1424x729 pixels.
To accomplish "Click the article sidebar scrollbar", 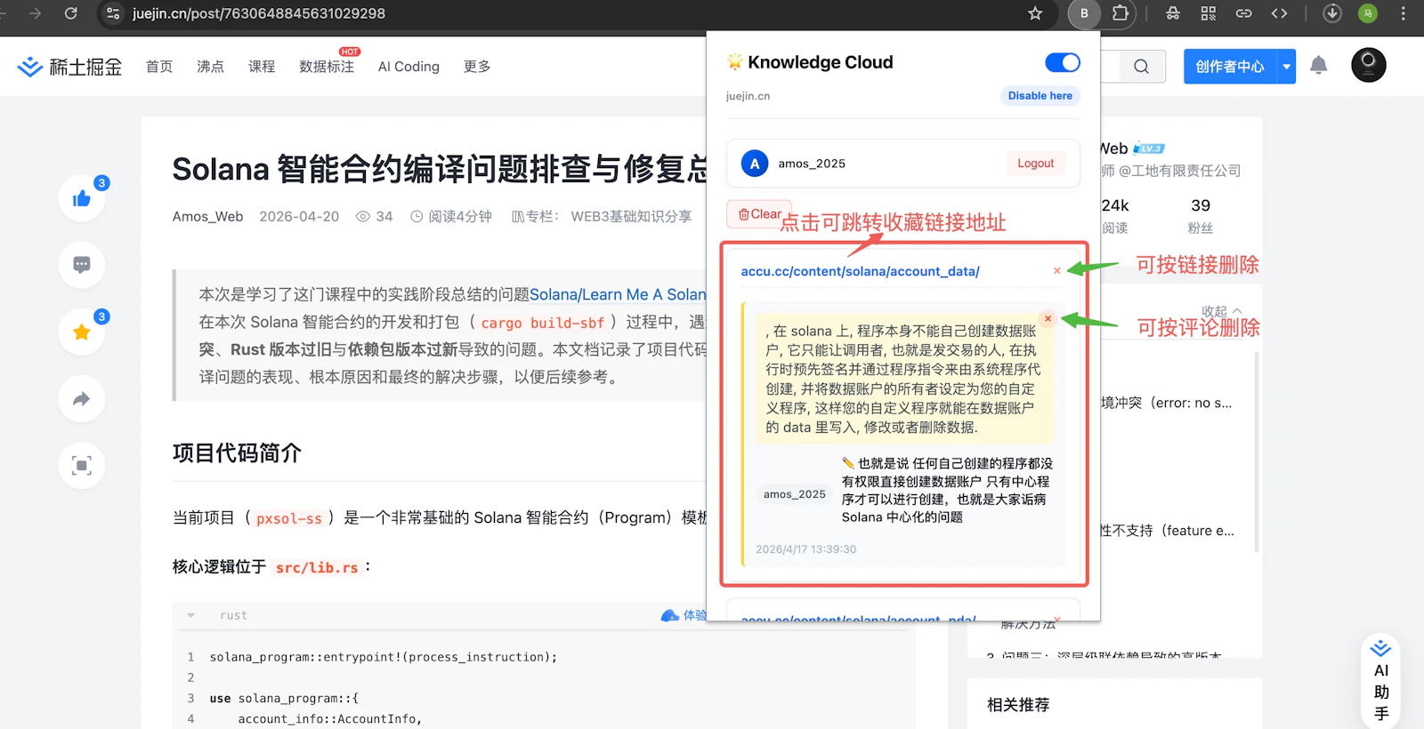I will point(1257,452).
